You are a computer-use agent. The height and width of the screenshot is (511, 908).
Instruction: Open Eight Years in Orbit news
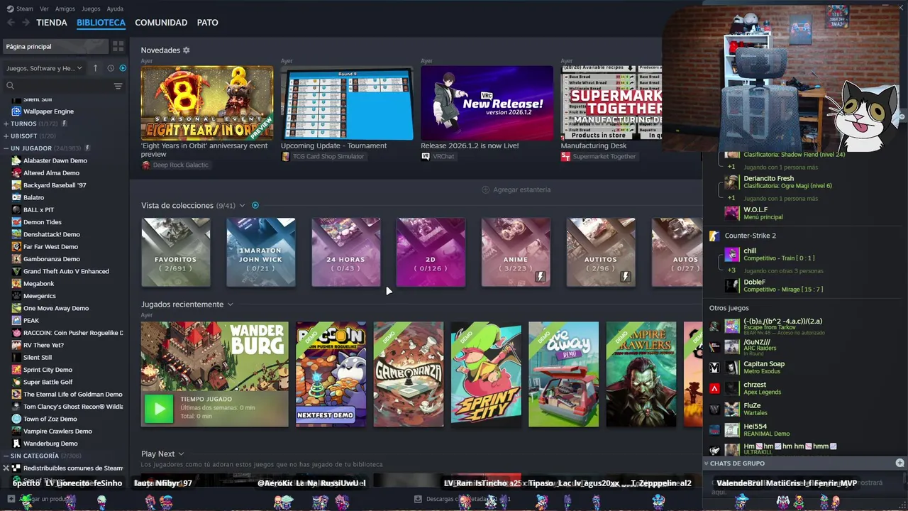click(206, 103)
